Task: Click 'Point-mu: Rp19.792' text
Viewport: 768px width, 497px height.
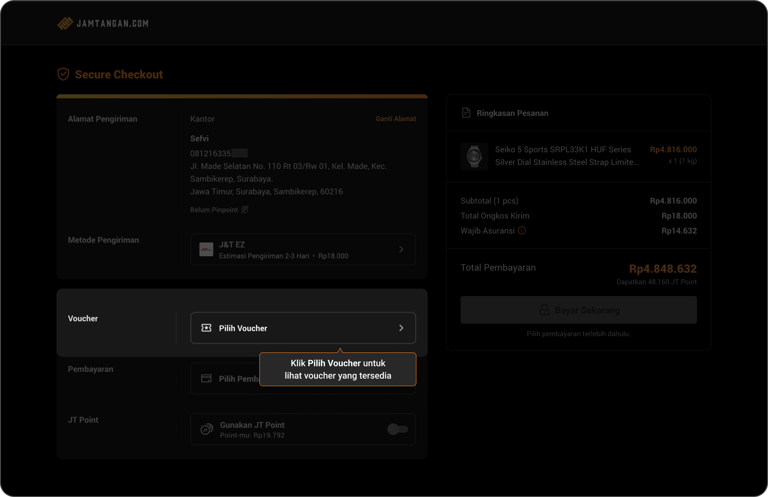Action: (252, 435)
